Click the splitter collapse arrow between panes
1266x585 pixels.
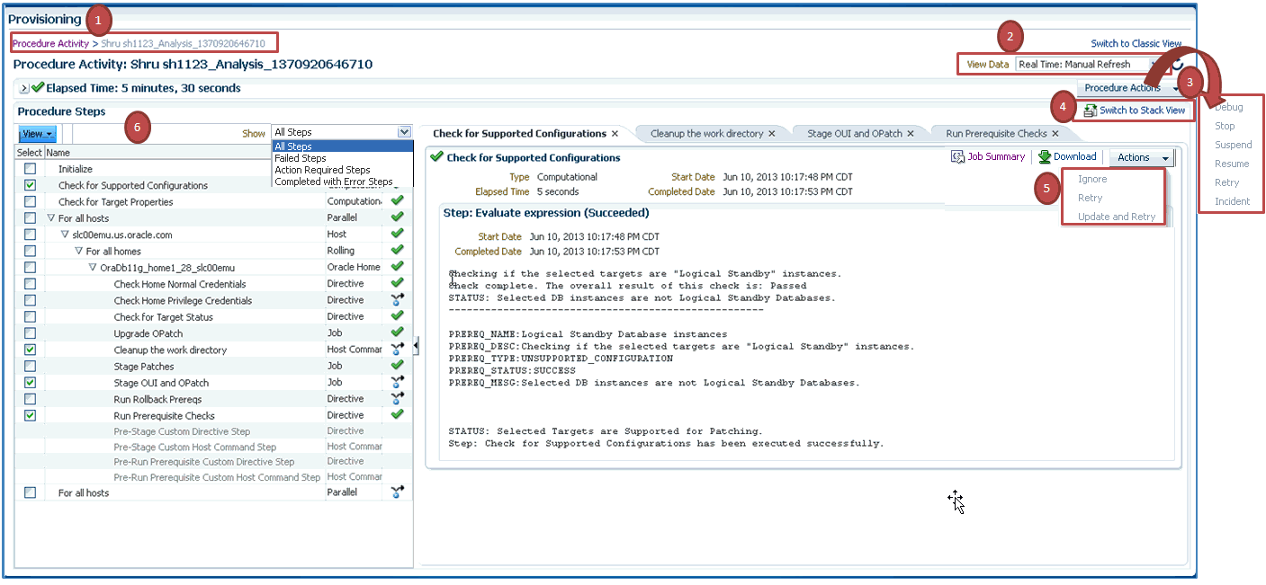coord(416,346)
